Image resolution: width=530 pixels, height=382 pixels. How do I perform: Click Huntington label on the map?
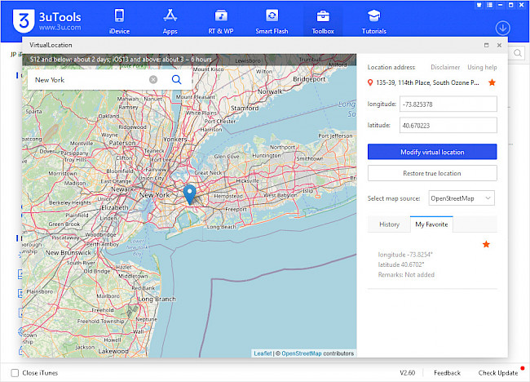(x=267, y=155)
